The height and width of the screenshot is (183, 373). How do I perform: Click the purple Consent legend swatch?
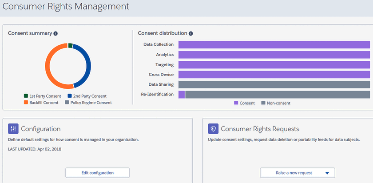click(x=236, y=103)
